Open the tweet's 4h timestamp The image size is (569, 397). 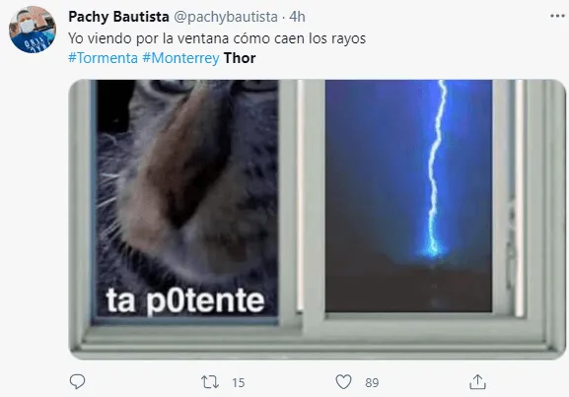[x=297, y=17]
